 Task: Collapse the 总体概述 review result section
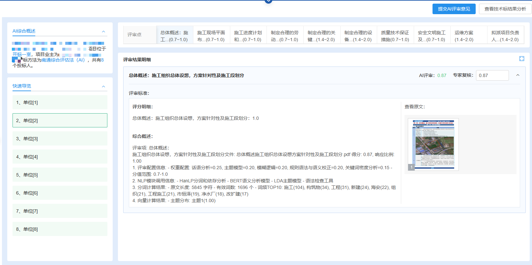[518, 75]
